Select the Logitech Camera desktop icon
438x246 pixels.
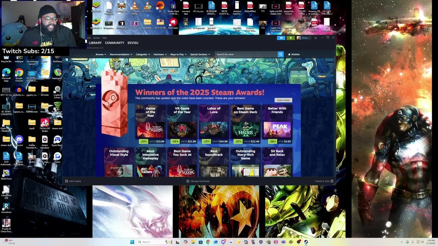57,92
